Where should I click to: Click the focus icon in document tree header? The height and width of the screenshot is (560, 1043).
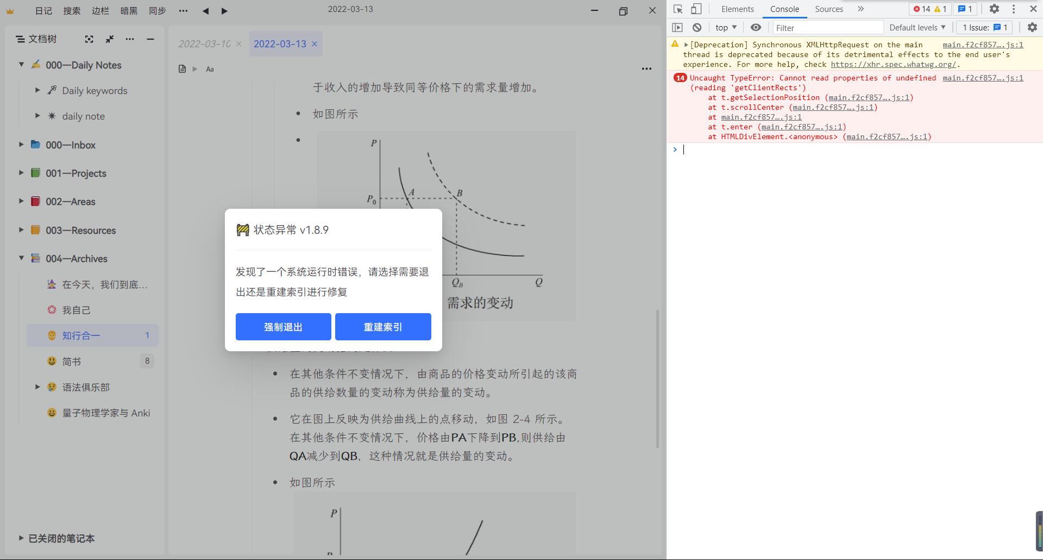point(89,39)
